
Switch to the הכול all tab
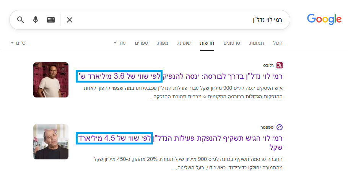coord(278,43)
